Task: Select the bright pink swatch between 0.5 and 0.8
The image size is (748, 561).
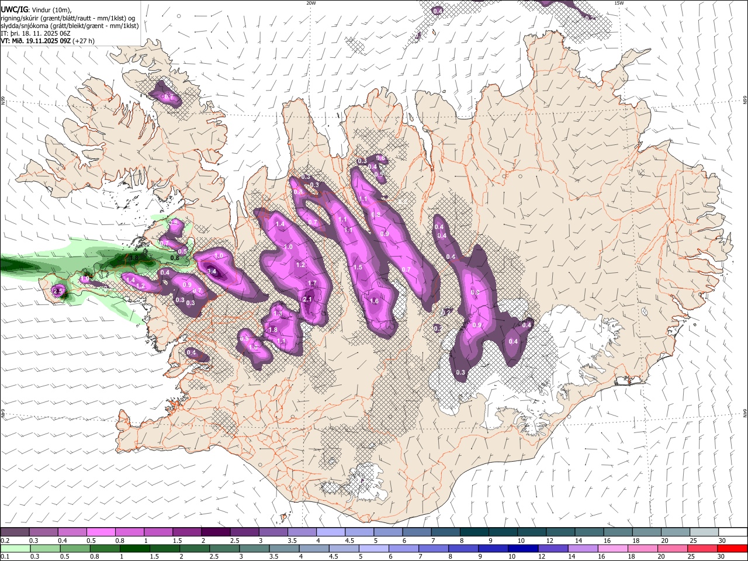Action: click(x=101, y=532)
